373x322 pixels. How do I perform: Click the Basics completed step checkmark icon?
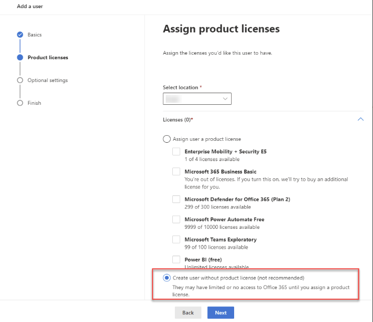[20, 35]
